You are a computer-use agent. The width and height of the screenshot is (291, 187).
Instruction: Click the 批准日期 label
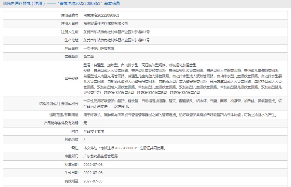(x=71, y=165)
